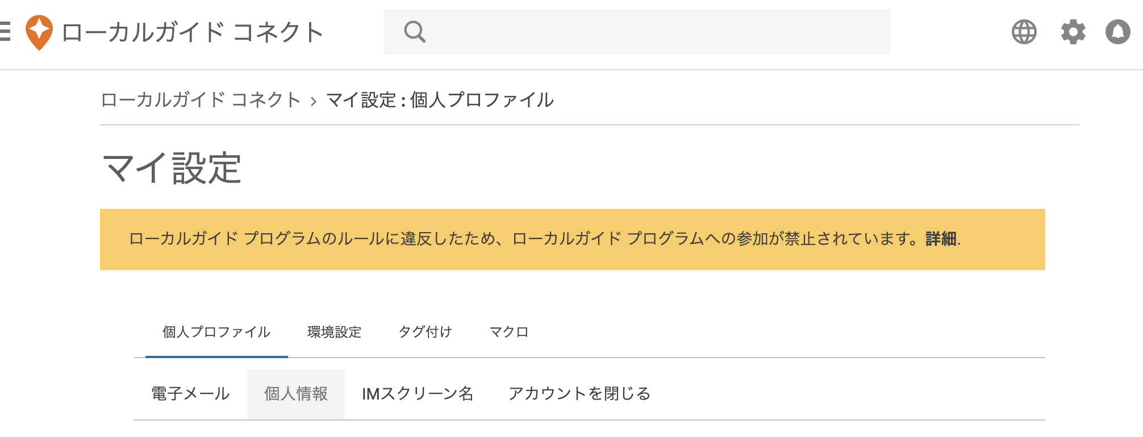1143x437 pixels.
Task: Switch to the 環境設定 tab
Action: pyautogui.click(x=334, y=332)
